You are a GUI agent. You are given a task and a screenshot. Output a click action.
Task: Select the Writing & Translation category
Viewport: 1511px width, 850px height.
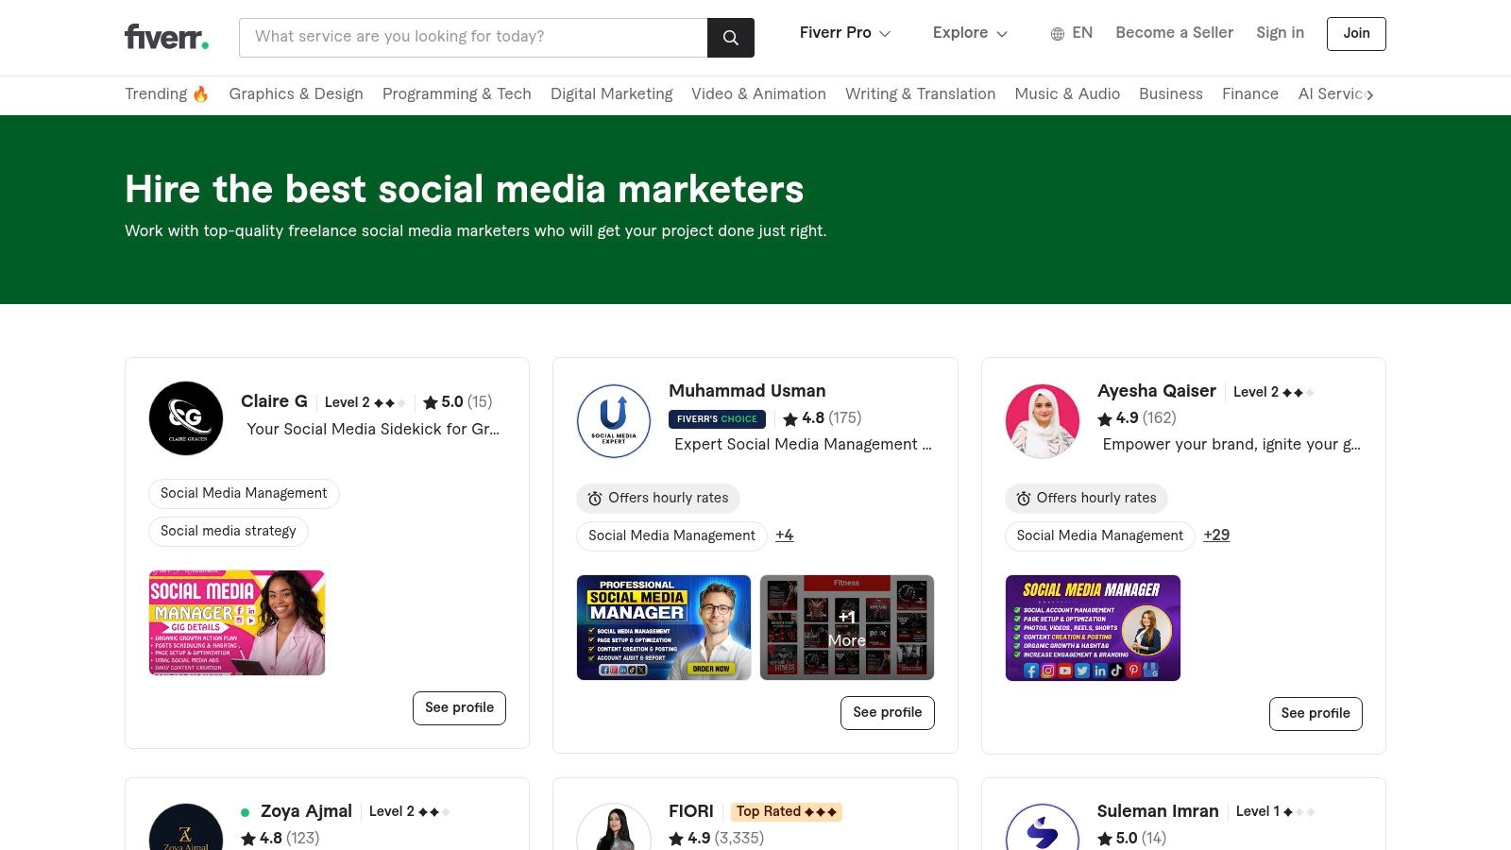tap(920, 94)
